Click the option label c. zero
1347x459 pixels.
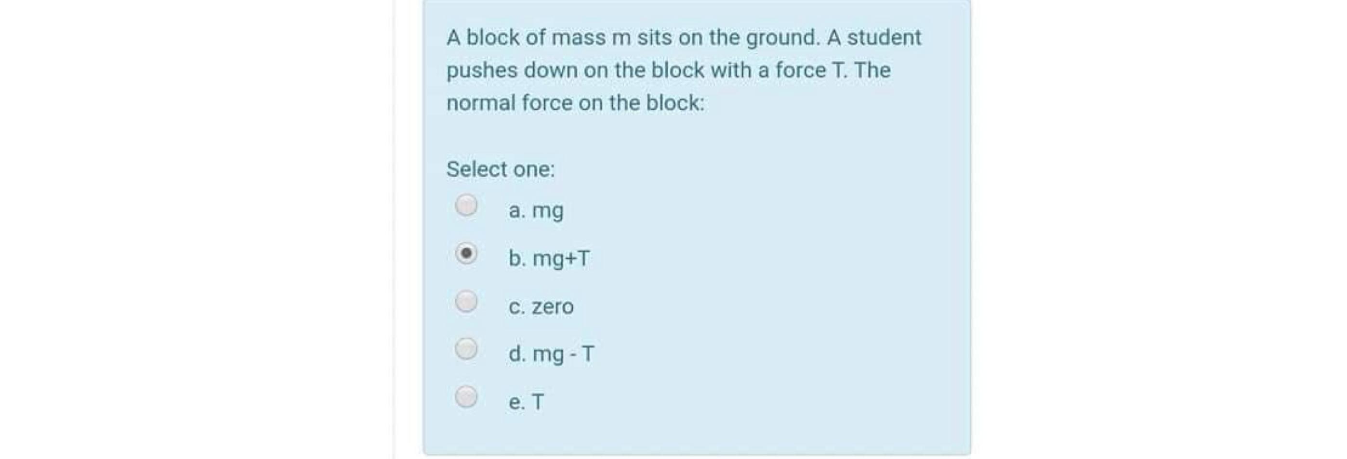(541, 306)
